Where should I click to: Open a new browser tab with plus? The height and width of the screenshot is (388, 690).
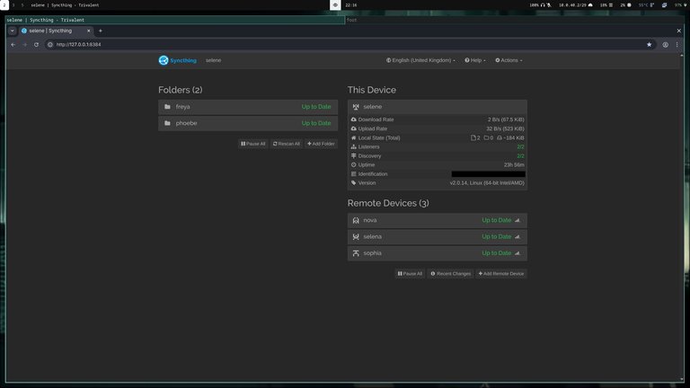pyautogui.click(x=101, y=31)
